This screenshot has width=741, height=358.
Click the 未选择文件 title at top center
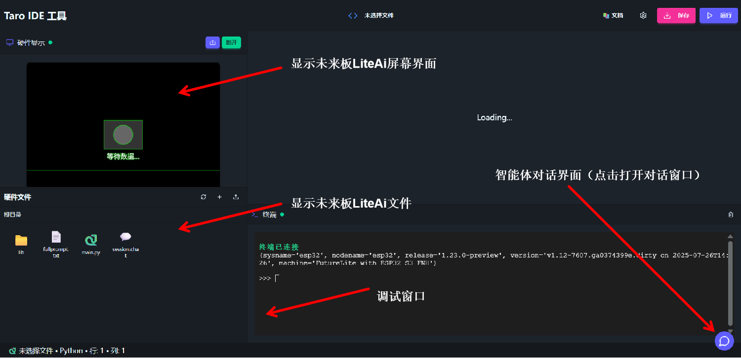coord(379,15)
